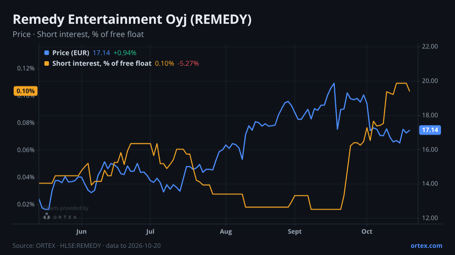Click the 0.08% left axis label
The image size is (455, 255).
26,123
